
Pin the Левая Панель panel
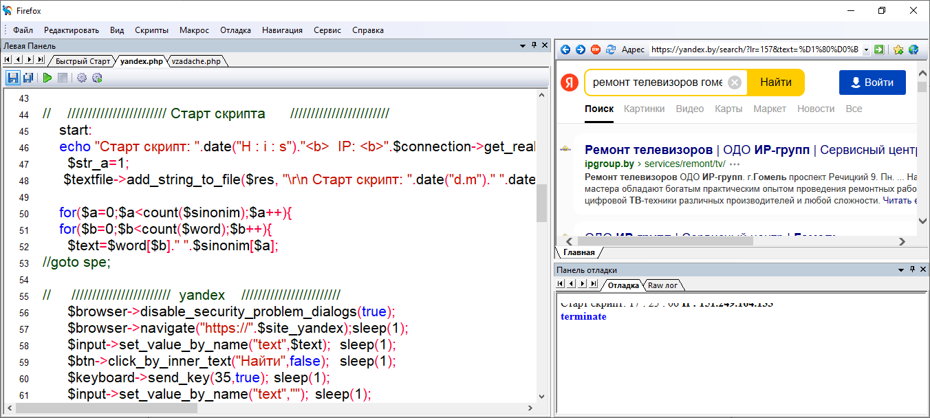pyautogui.click(x=534, y=45)
